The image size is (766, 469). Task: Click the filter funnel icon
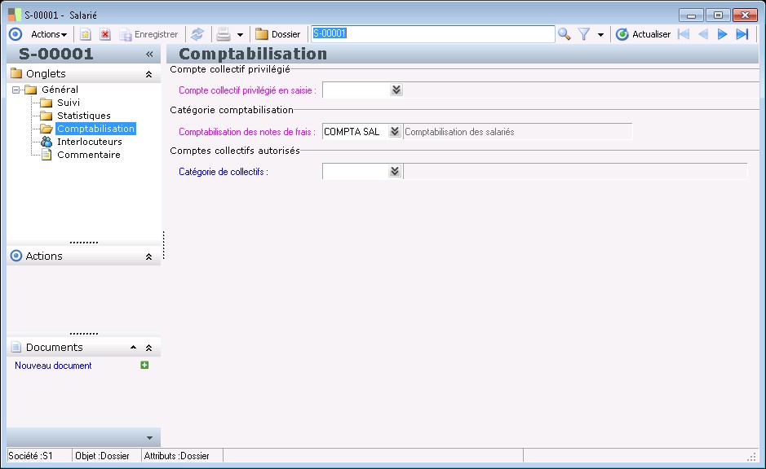(584, 34)
